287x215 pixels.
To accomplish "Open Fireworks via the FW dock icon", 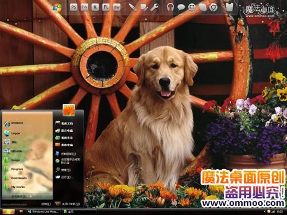I will click(84, 7).
